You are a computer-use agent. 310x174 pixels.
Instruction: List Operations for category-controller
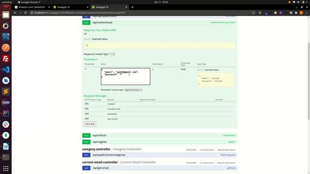coord(207,150)
